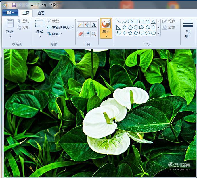The width and height of the screenshot is (197, 178).
Task: Choose the Right triangle shape
Action: [x=118, y=27]
